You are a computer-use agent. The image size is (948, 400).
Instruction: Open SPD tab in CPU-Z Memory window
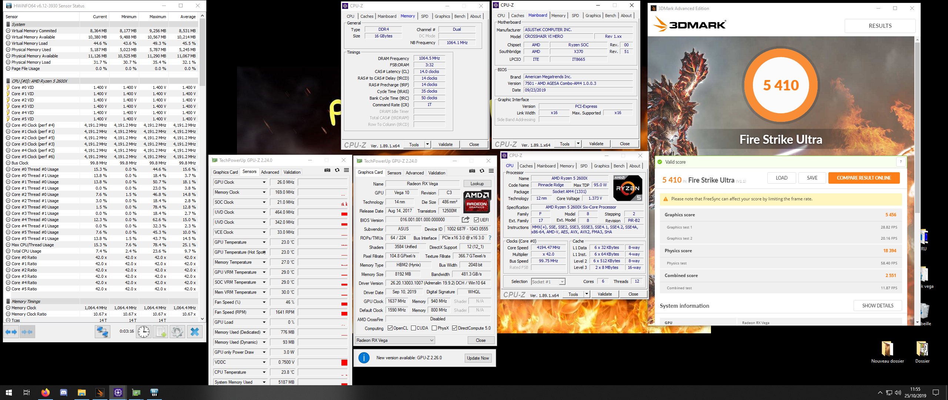[x=425, y=16]
